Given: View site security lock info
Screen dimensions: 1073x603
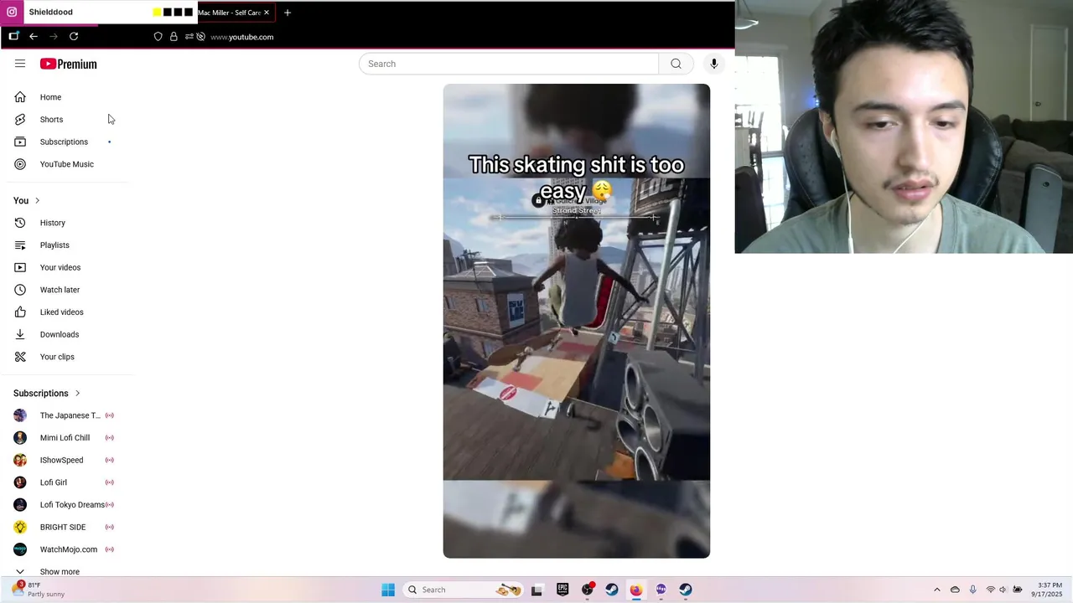Looking at the screenshot, I should click(x=174, y=37).
